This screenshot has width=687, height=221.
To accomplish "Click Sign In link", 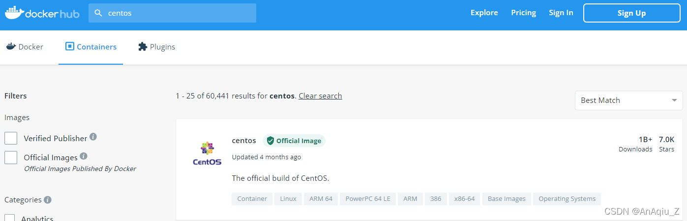I will (x=561, y=13).
